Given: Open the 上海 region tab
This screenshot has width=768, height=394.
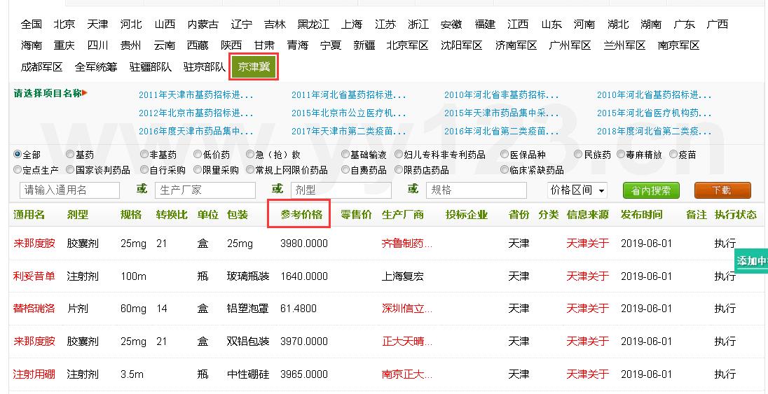Looking at the screenshot, I should (x=352, y=24).
